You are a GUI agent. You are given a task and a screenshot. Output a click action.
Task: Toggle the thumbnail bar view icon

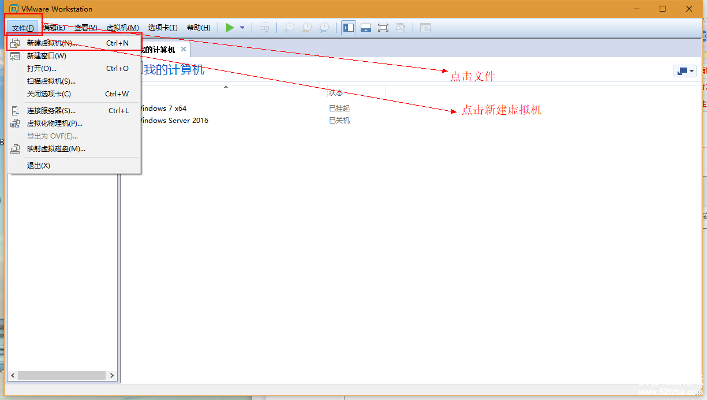click(x=366, y=28)
